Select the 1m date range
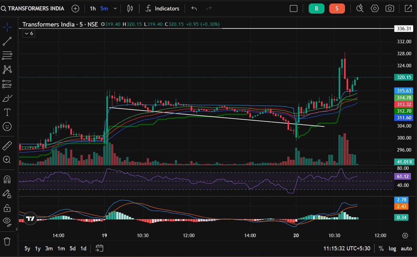This screenshot has height=257, width=417. [61, 248]
